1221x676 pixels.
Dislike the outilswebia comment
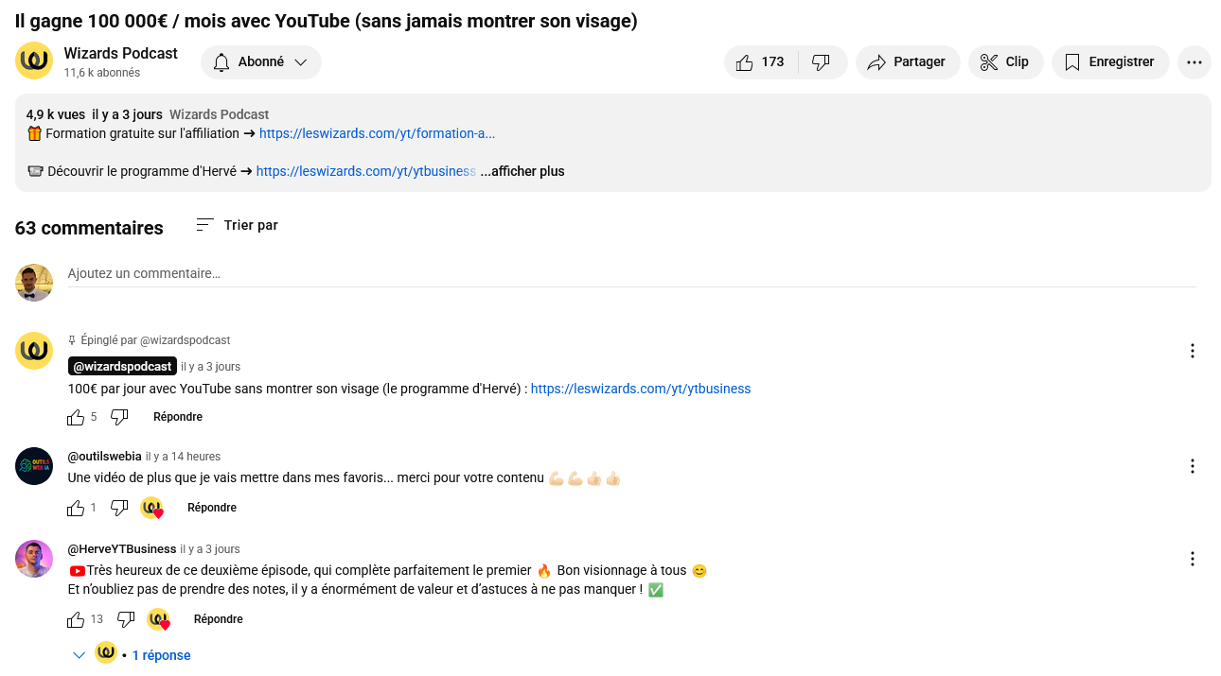click(119, 508)
